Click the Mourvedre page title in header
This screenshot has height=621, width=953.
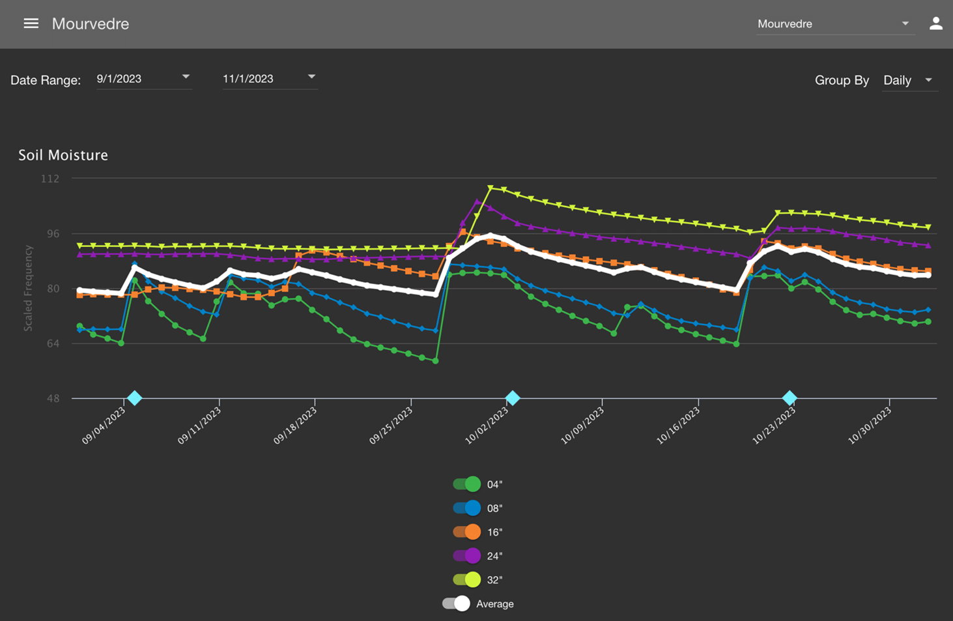coord(91,24)
